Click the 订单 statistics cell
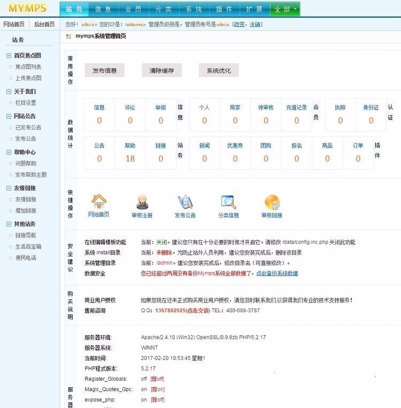Image resolution: width=401 pixels, height=408 pixels. 358,153
